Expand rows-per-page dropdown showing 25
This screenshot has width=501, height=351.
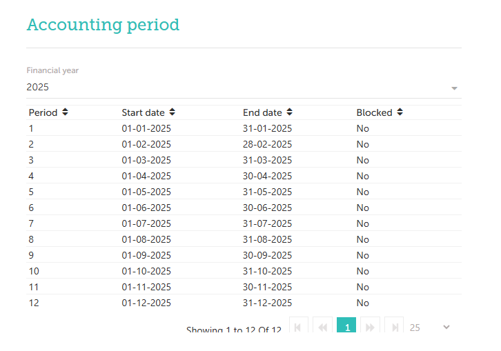(446, 328)
